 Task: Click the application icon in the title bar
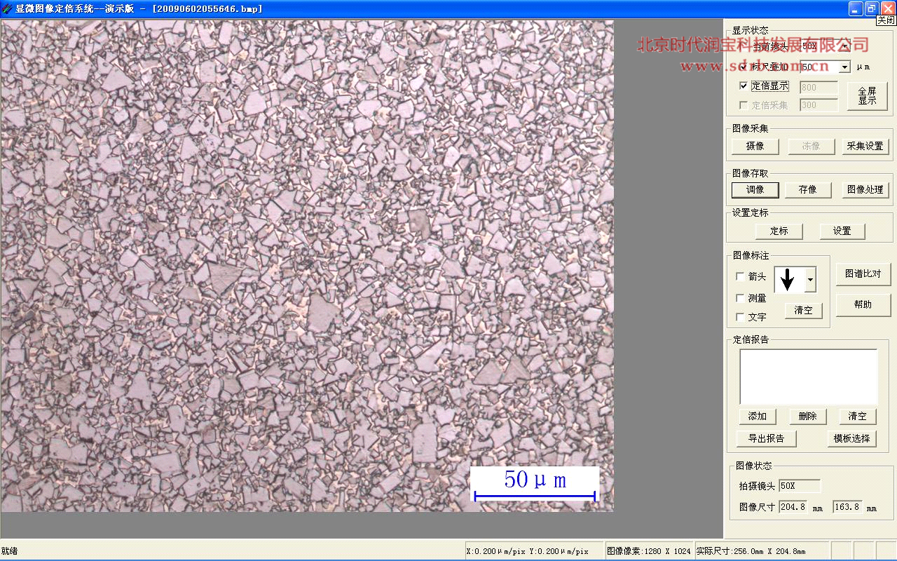pos(7,8)
